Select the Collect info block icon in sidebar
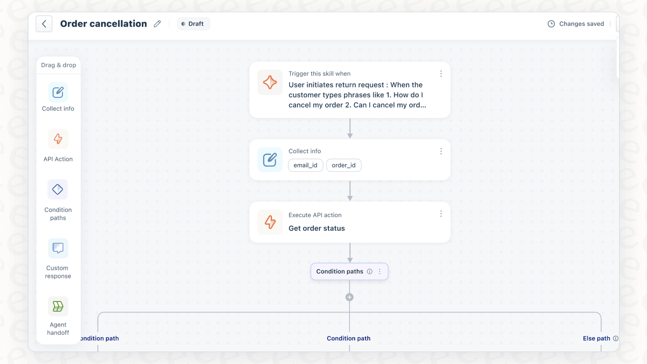Screen dimensions: 647x364 tap(58, 92)
